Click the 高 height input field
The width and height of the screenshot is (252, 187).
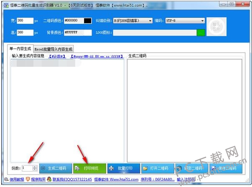tap(25, 33)
